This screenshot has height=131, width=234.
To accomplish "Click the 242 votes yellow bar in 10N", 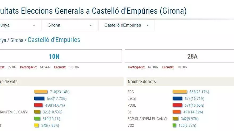I will point(36,125).
